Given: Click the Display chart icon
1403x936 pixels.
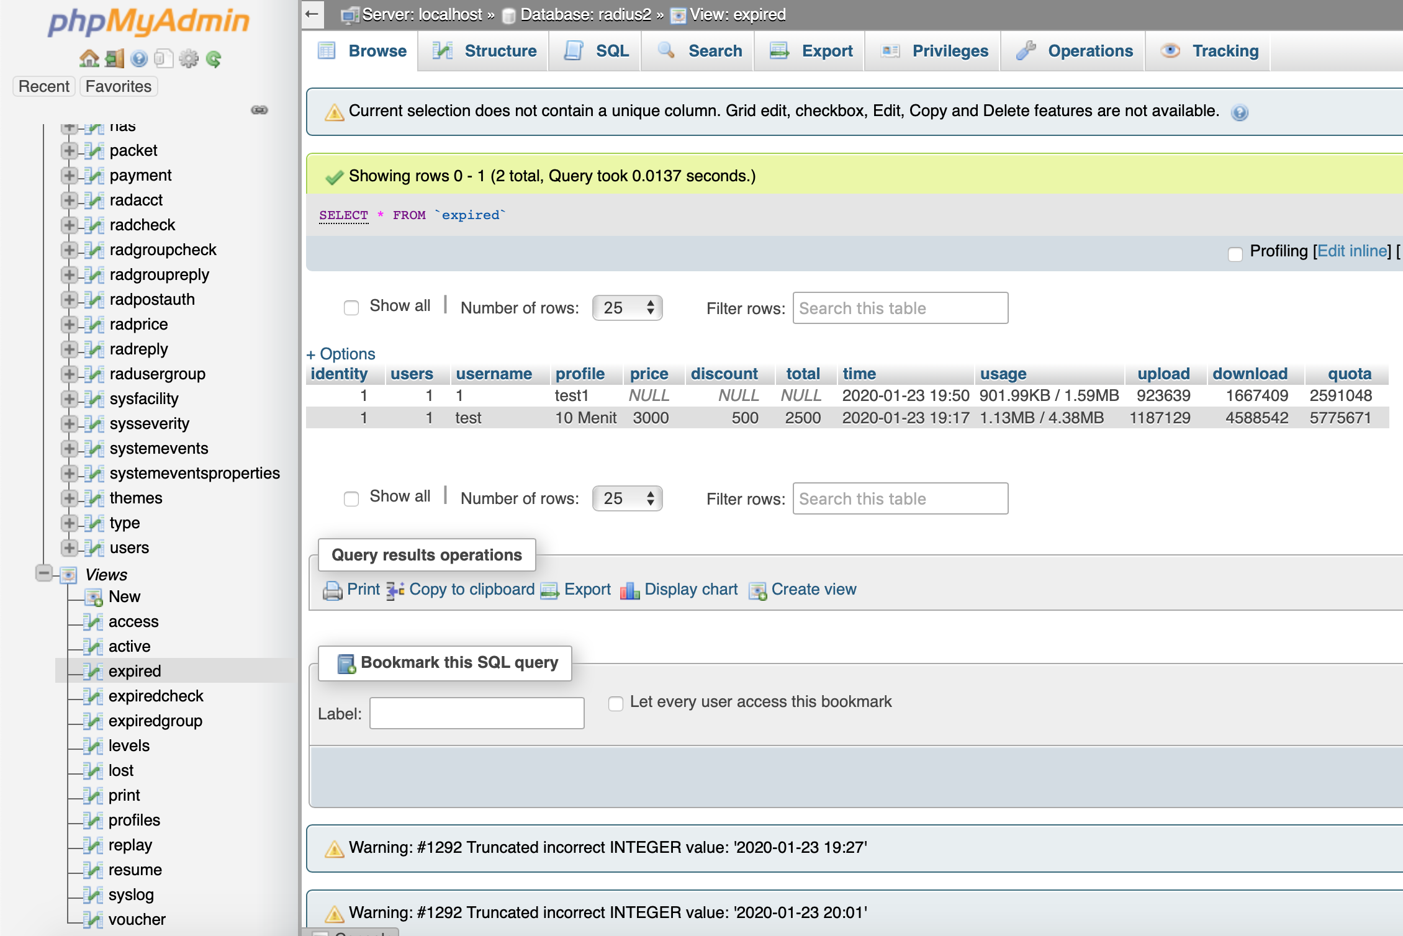Looking at the screenshot, I should pos(630,590).
